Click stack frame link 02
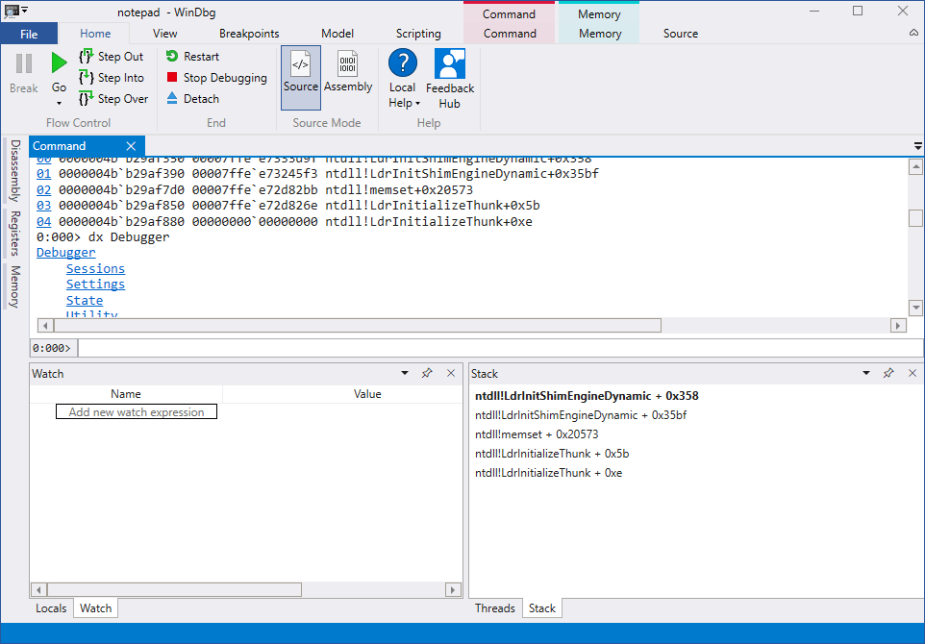Image resolution: width=925 pixels, height=644 pixels. tap(43, 190)
